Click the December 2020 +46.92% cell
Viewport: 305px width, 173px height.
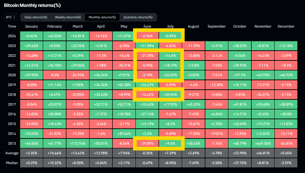(286, 75)
